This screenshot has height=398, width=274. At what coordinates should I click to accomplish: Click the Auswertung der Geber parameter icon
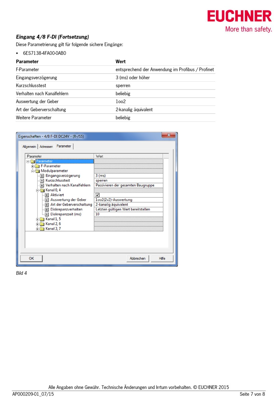pos(47,200)
